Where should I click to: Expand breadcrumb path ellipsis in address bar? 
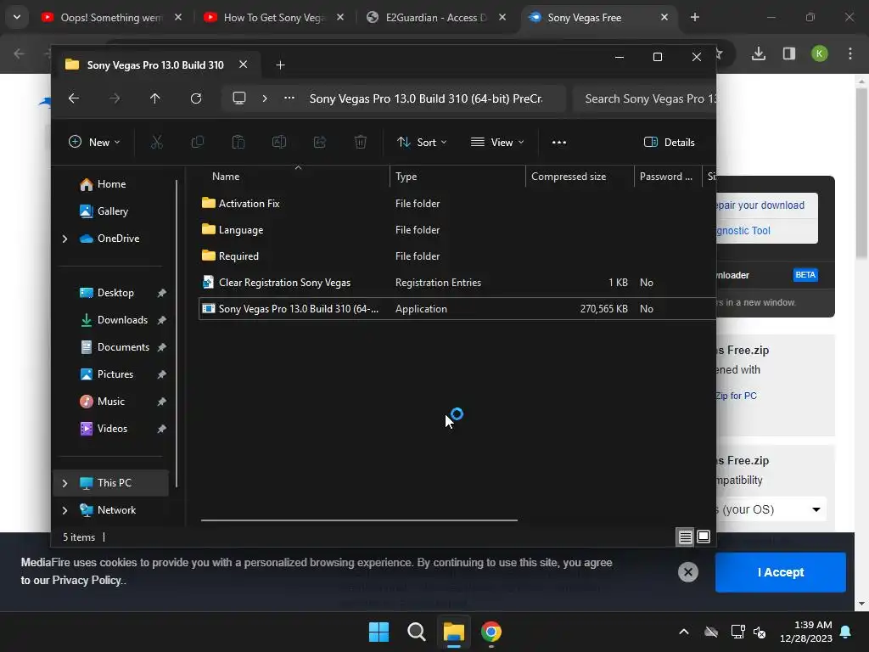click(289, 98)
